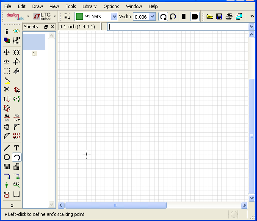257x221 pixels.
Task: Select the Add part tool
Action: point(17,90)
